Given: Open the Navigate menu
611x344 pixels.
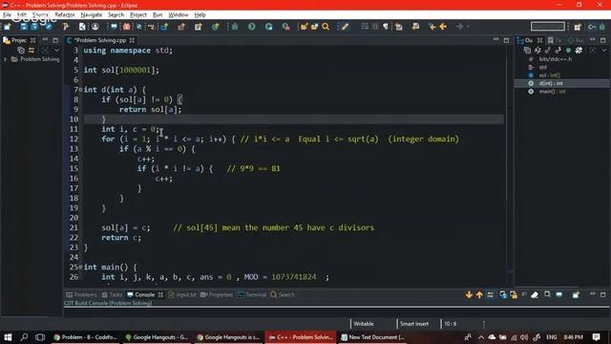Looking at the screenshot, I should point(92,15).
